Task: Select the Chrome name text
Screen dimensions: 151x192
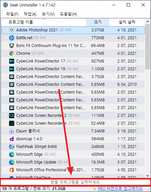Action: pos(23,53)
